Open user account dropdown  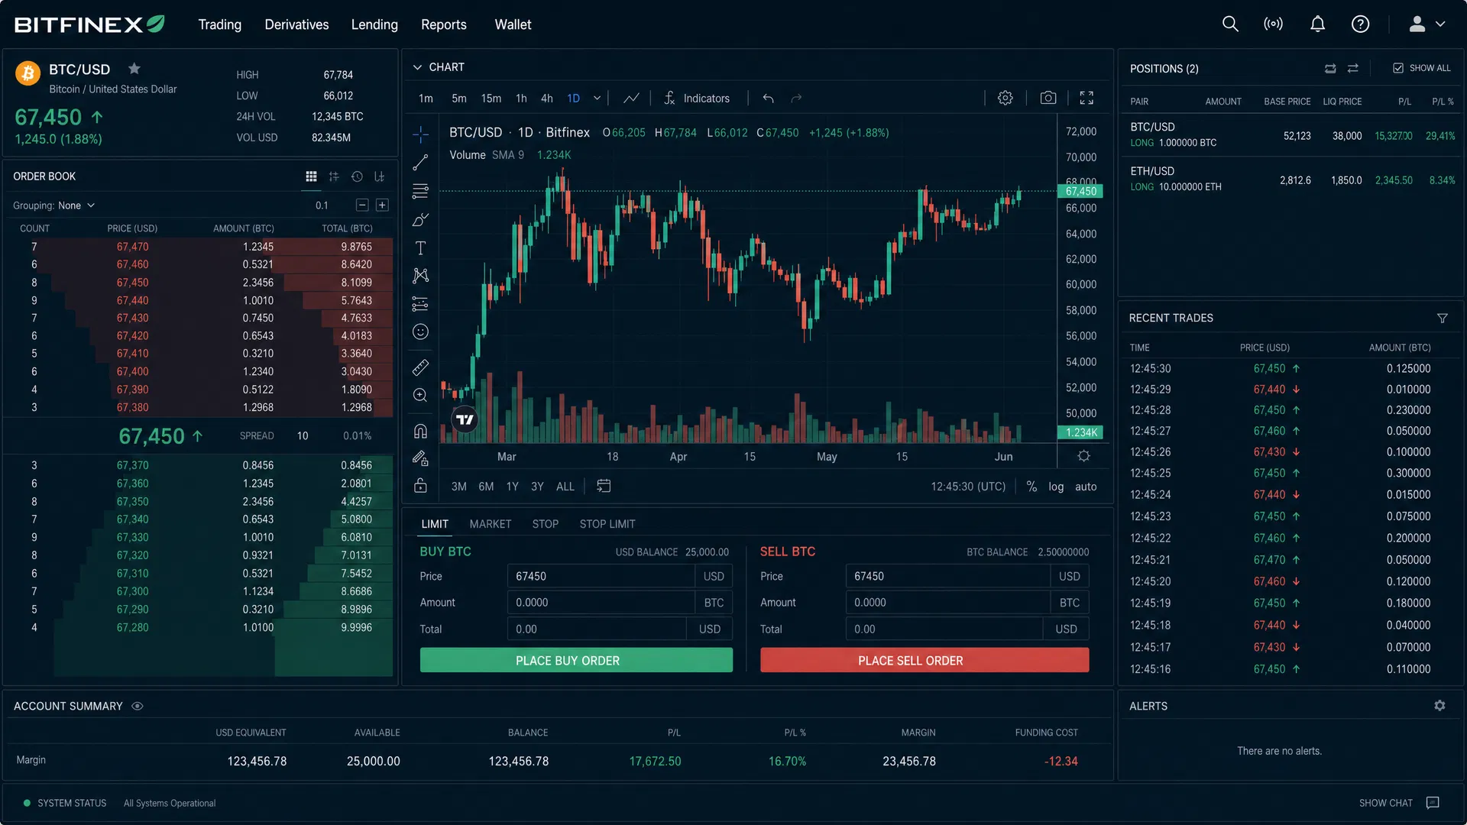coord(1427,24)
